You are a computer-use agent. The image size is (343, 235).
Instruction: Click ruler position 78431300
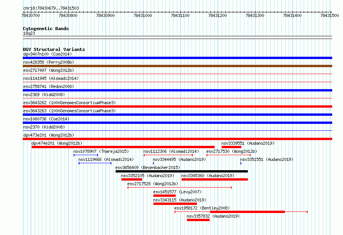(x=255, y=15)
